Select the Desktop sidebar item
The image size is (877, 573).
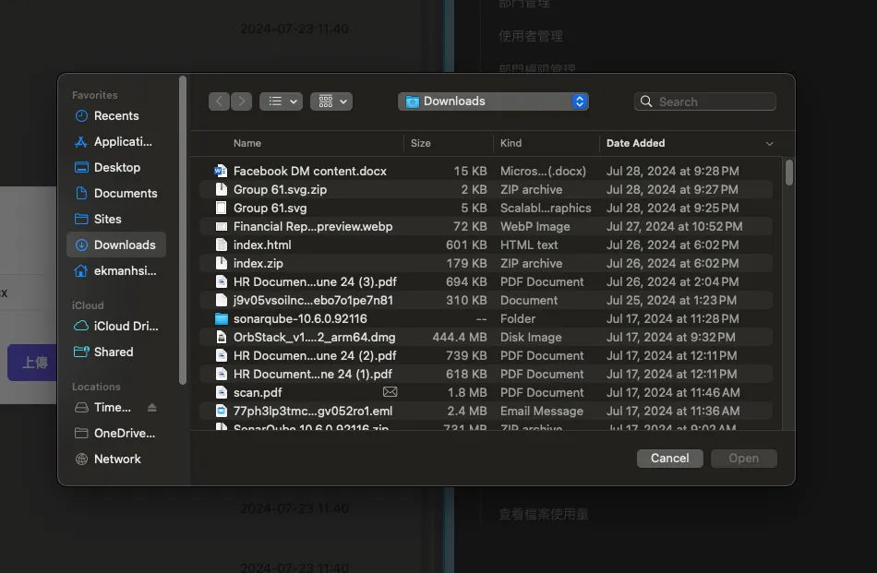116,168
